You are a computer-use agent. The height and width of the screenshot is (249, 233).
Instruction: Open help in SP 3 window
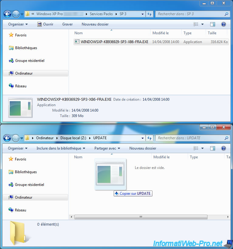pyautogui.click(x=224, y=24)
